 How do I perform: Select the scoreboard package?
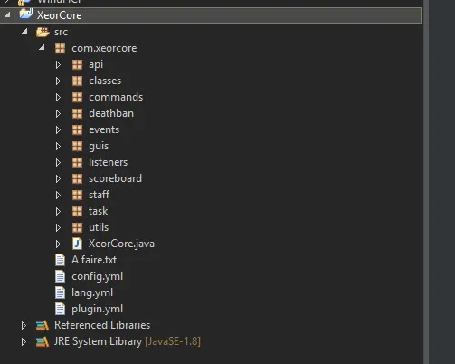(x=115, y=178)
